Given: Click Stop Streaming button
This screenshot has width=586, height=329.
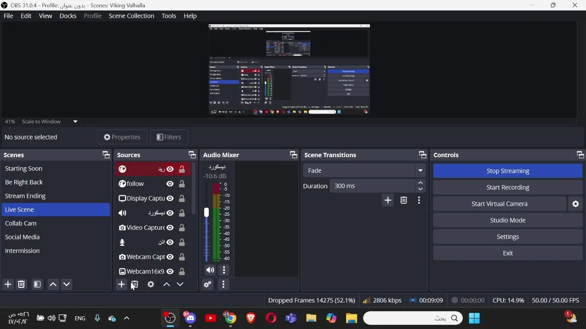Looking at the screenshot, I should pos(508,171).
